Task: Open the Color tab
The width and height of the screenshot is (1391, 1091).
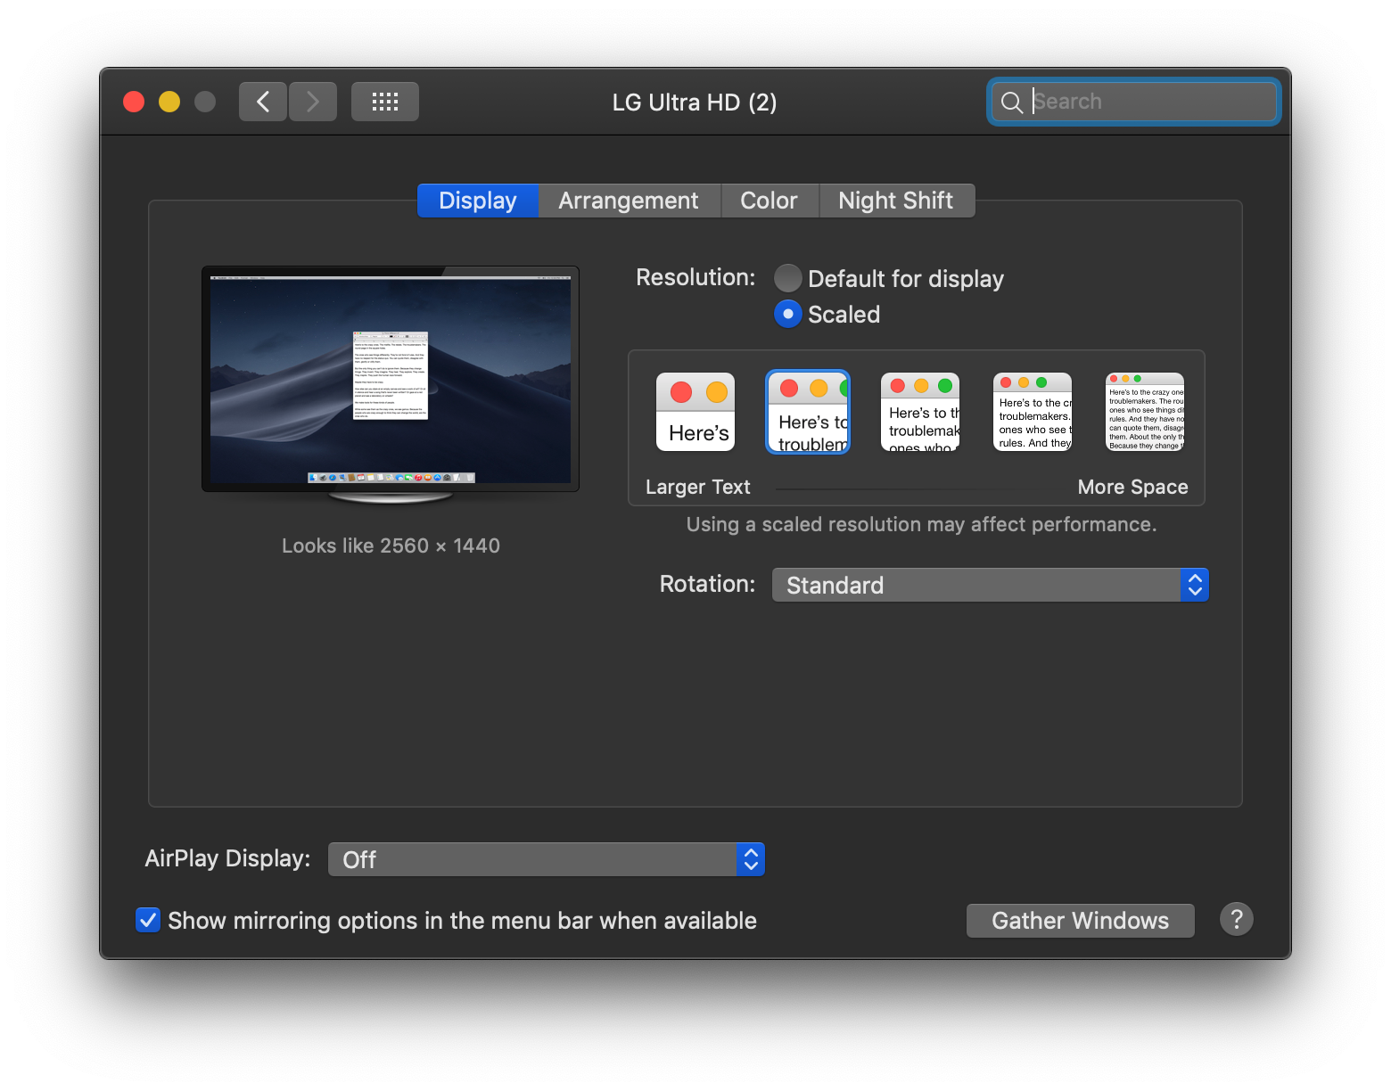Action: pyautogui.click(x=770, y=201)
